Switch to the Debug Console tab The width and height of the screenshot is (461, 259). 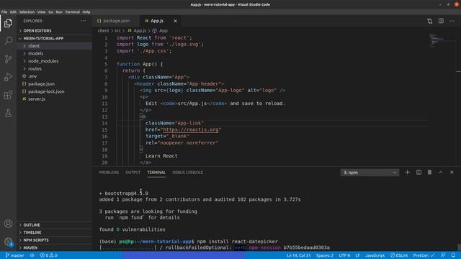coord(187,173)
